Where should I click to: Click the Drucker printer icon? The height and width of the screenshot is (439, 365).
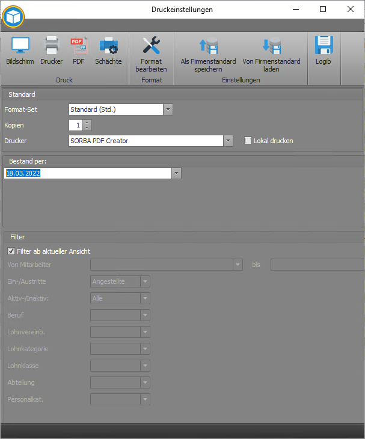(52, 47)
